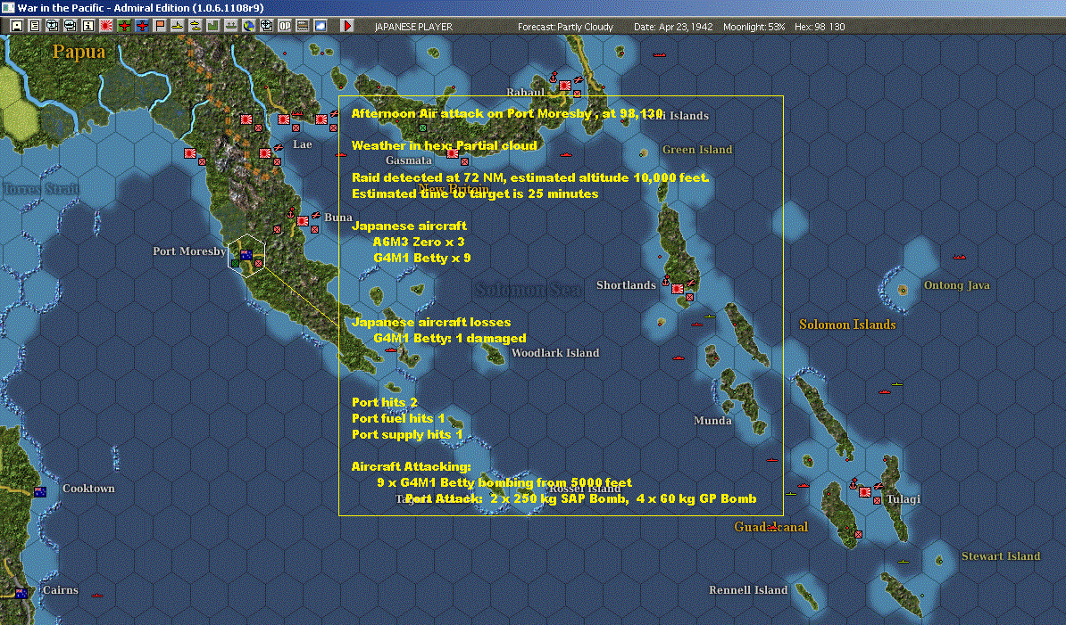The height and width of the screenshot is (625, 1066).
Task: Click the monitor icon beside the document icon
Action: [x=53, y=26]
